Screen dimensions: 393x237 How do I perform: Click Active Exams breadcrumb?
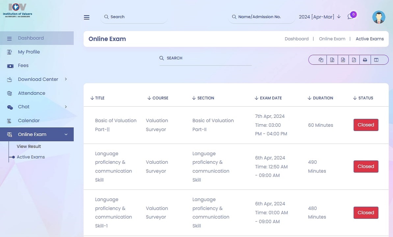(370, 39)
